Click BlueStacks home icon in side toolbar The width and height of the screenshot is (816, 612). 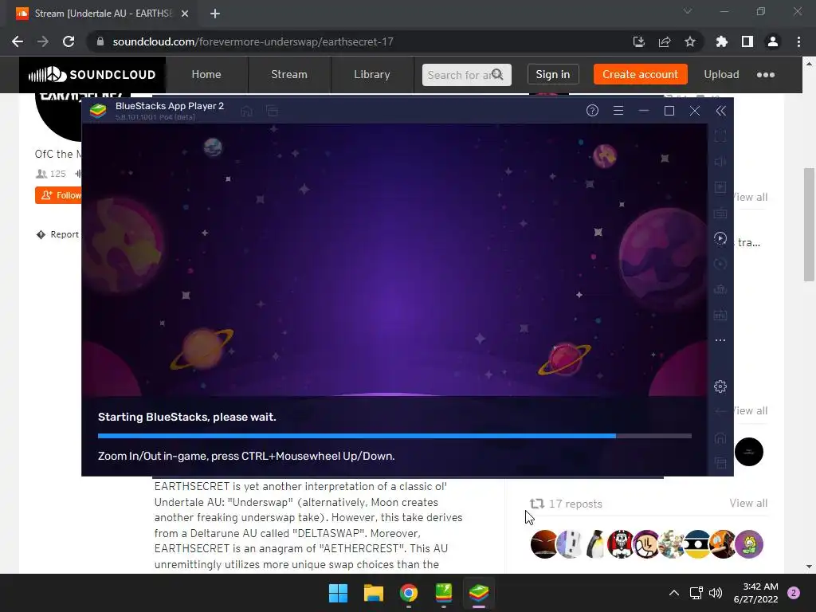720,437
